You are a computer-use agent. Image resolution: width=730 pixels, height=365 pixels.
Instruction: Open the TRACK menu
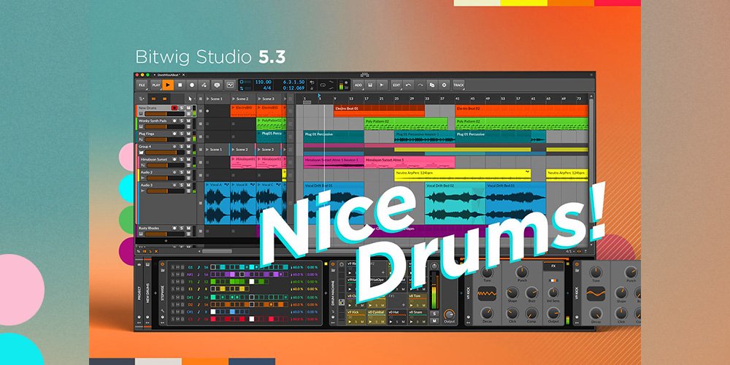458,85
